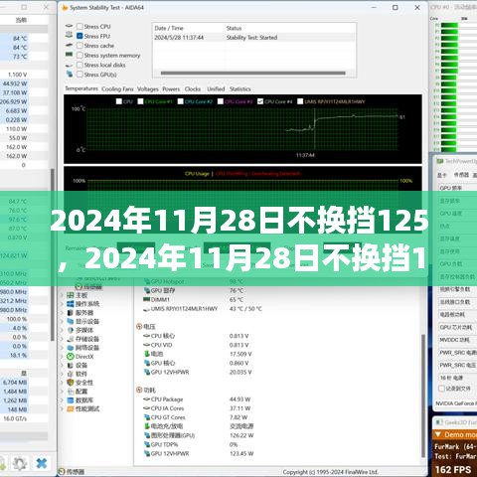The width and height of the screenshot is (477, 477).
Task: Click the FurMark Demo mode header
Action: 455,434
